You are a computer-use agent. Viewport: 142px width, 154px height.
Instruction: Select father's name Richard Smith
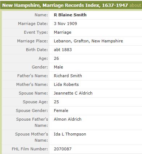click(68, 76)
